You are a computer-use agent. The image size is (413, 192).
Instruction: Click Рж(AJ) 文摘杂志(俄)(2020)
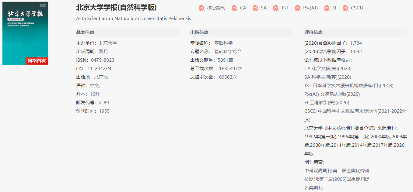tap(332, 94)
